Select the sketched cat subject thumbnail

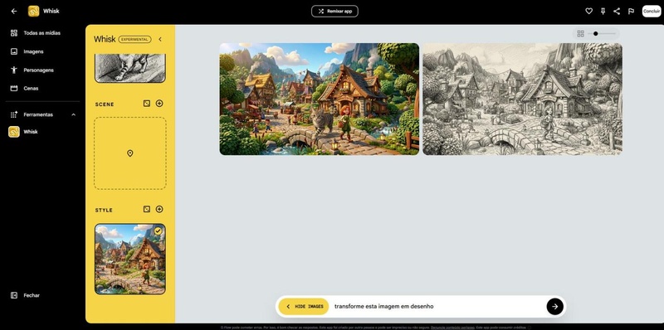tap(130, 68)
